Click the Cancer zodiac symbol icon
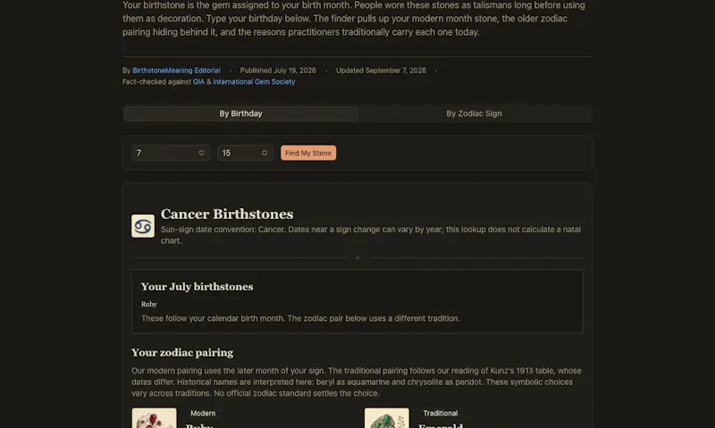Image resolution: width=715 pixels, height=428 pixels. point(143,226)
